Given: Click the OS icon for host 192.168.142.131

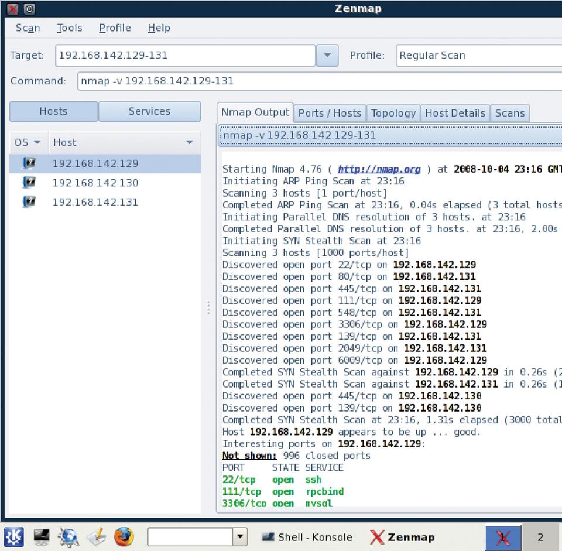Looking at the screenshot, I should tap(28, 202).
